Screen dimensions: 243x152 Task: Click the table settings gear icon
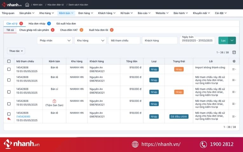click(234, 61)
